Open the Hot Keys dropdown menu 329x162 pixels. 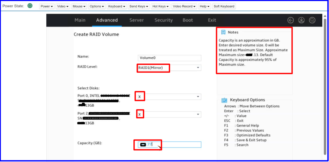point(161,6)
